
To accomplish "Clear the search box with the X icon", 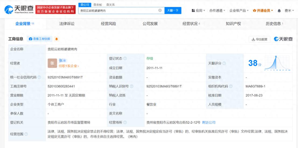I will pos(160,10).
